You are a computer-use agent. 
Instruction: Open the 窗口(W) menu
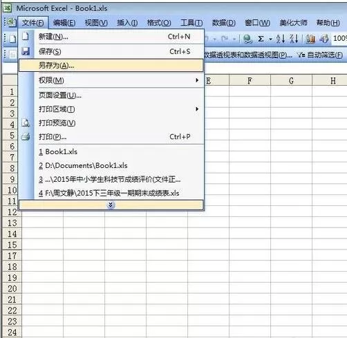[x=257, y=23]
